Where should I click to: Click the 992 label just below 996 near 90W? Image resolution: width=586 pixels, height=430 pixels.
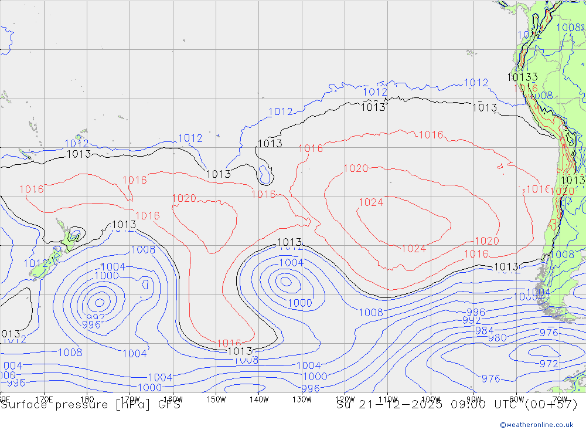(x=471, y=320)
